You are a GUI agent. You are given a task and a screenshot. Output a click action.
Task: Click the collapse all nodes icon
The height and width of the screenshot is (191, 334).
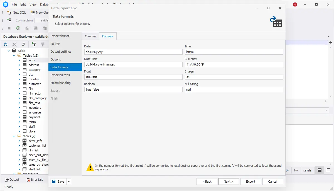click(23, 44)
